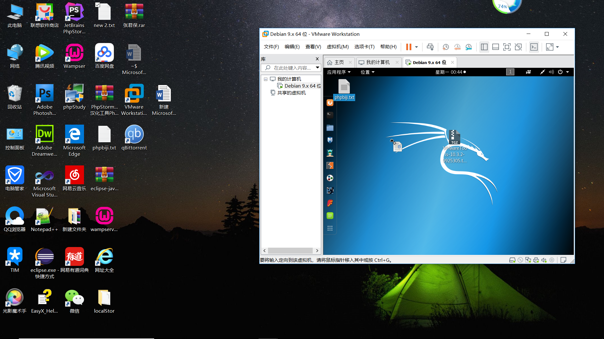Launch BeEF from the guest dock
Image resolution: width=604 pixels, height=339 pixels.
click(330, 191)
